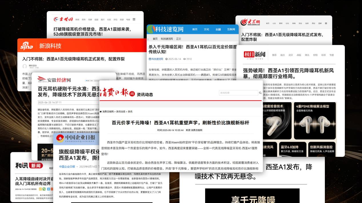Open 推荐 in 极目新闻 navigation
Screen dimensions: 362x203
(x=274, y=55)
